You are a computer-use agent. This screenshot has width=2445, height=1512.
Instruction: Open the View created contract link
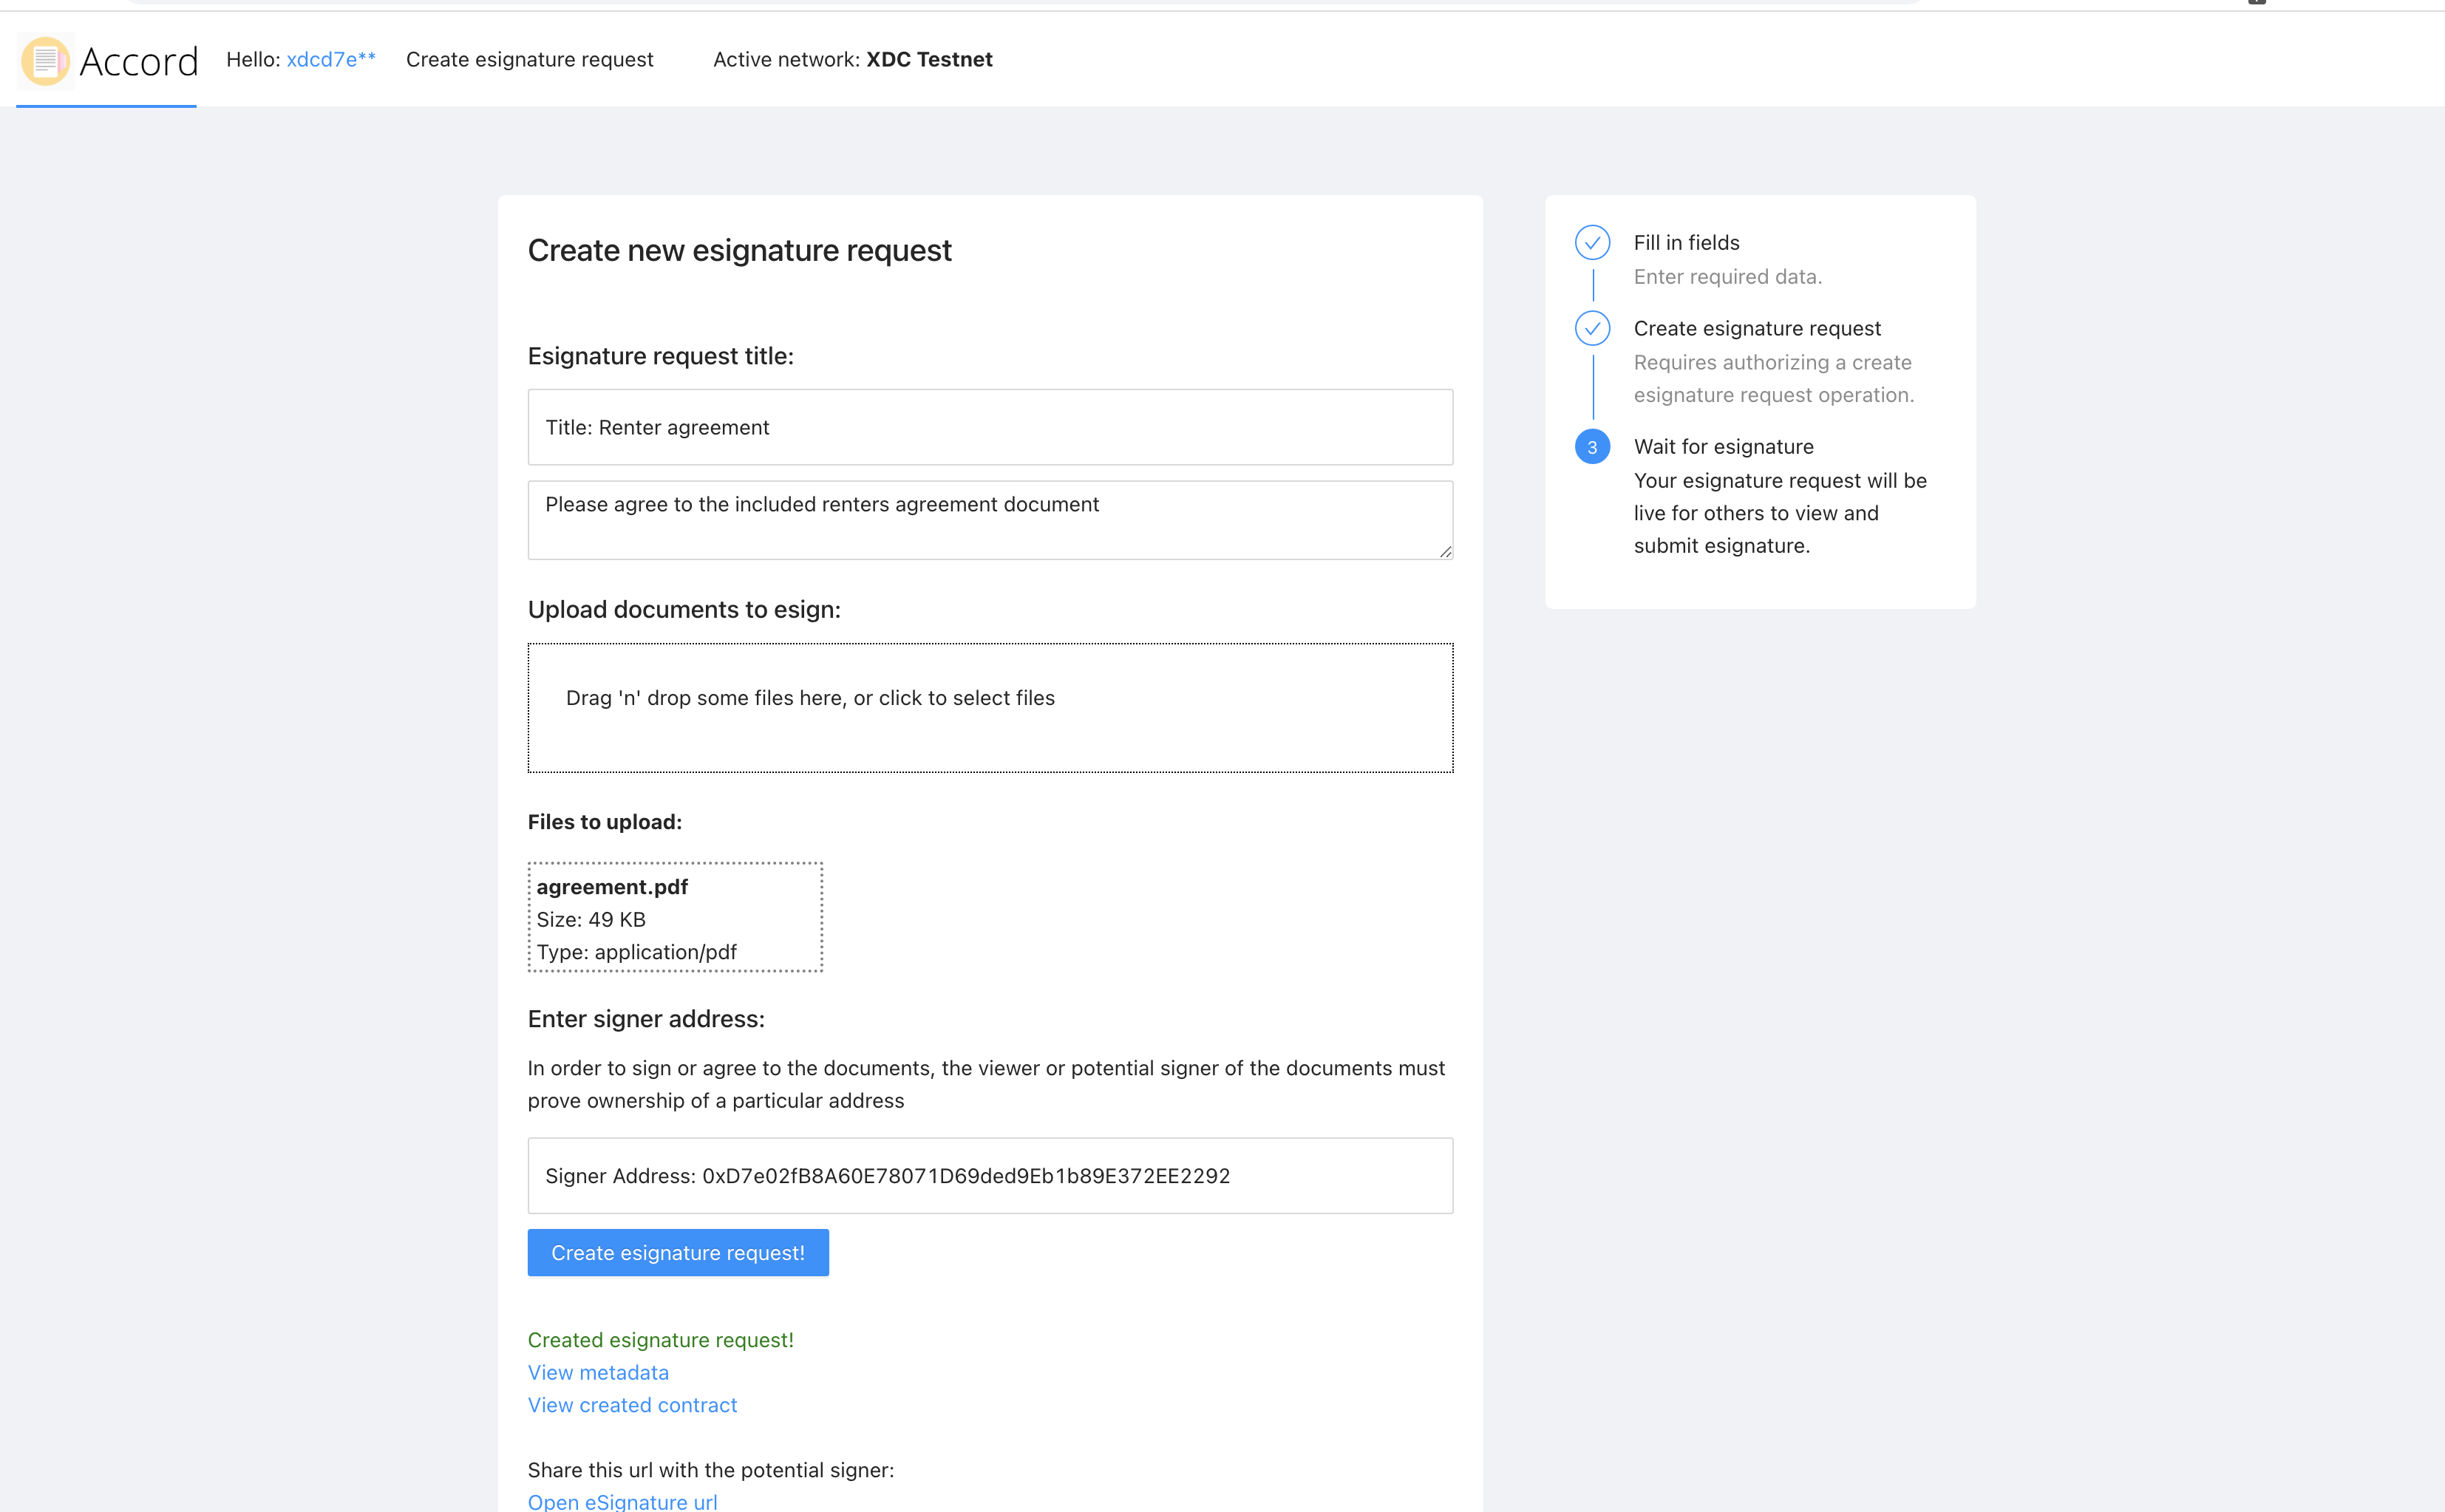click(x=632, y=1405)
